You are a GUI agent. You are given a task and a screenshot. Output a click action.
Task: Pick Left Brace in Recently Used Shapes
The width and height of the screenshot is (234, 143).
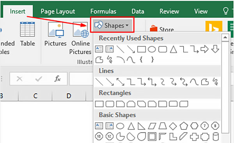tap(141, 60)
